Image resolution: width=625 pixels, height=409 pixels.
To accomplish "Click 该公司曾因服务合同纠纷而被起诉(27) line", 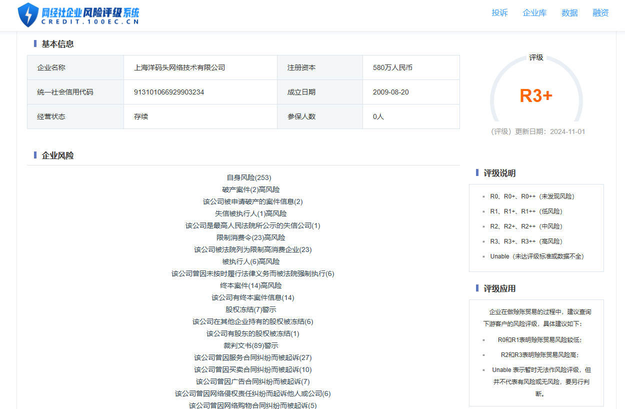I will click(x=252, y=357).
